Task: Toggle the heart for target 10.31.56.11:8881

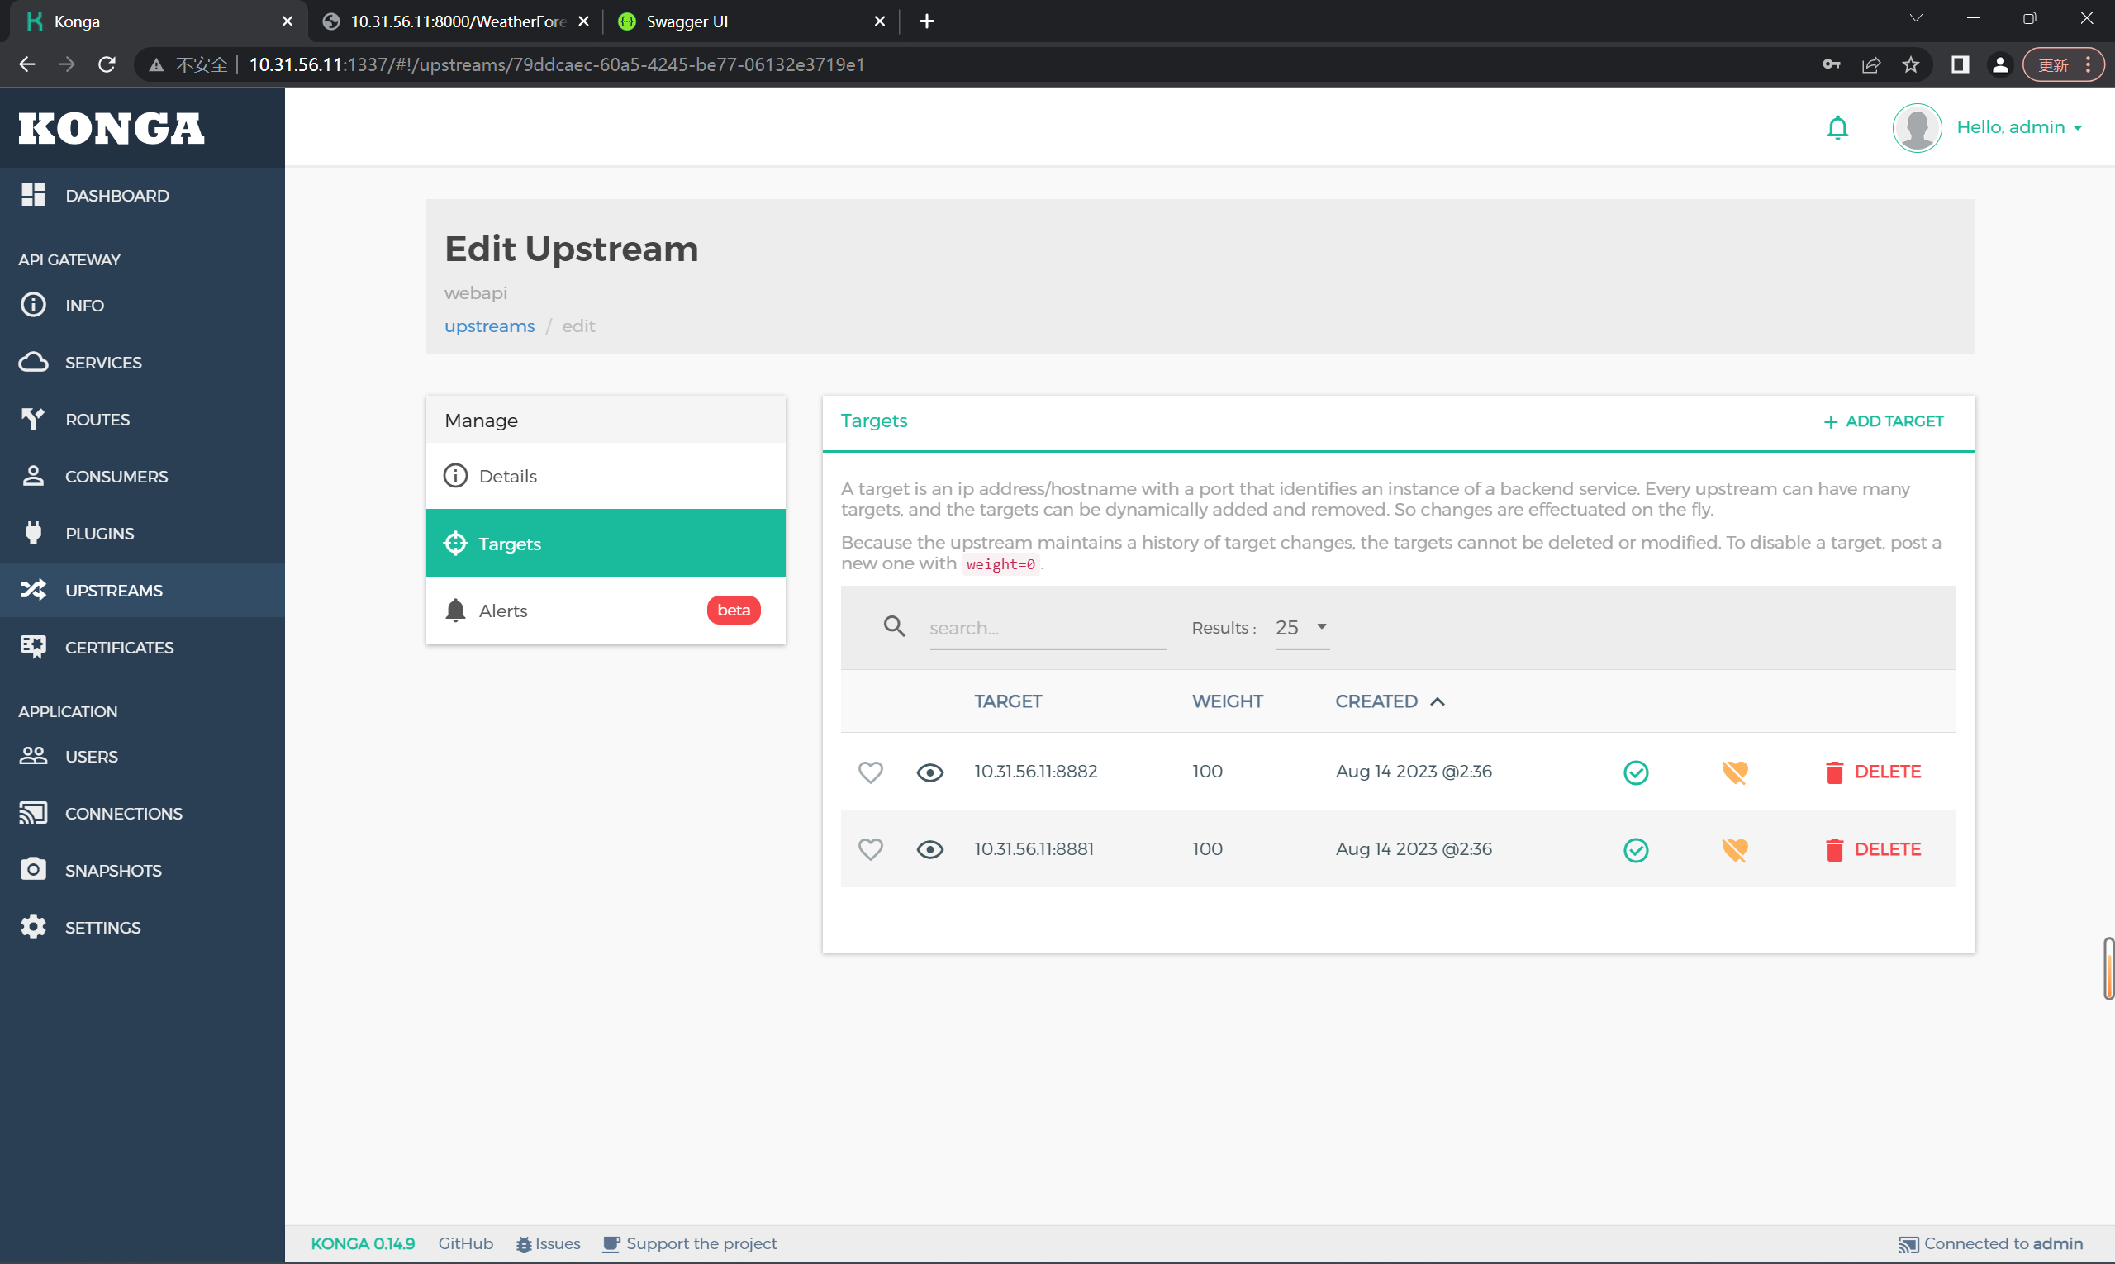Action: point(870,849)
